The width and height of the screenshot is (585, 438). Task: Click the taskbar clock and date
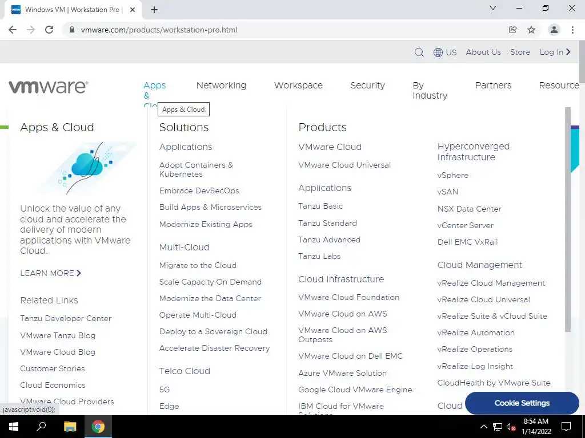click(x=536, y=427)
